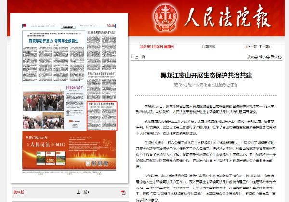The width and height of the screenshot is (289, 202).
Task: Open the PDF download icon for page 04
Action: click(123, 192)
